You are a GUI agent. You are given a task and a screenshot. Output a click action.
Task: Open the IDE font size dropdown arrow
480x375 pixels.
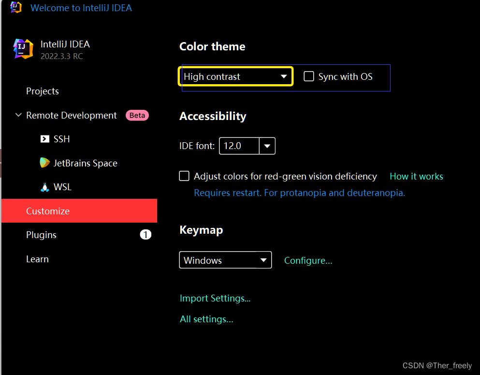[267, 146]
